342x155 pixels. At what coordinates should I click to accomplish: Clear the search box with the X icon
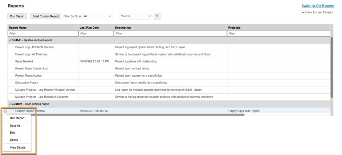(150, 16)
